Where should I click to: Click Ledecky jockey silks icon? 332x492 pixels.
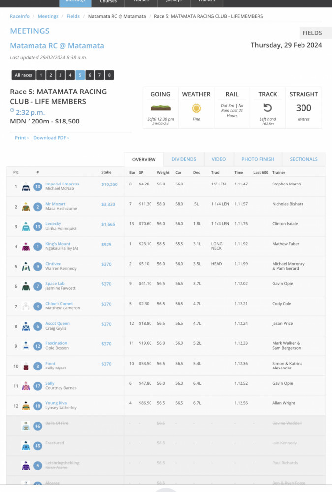point(26,226)
